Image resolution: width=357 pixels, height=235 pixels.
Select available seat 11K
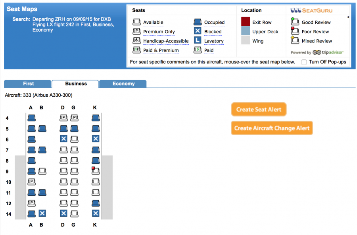pos(95,193)
